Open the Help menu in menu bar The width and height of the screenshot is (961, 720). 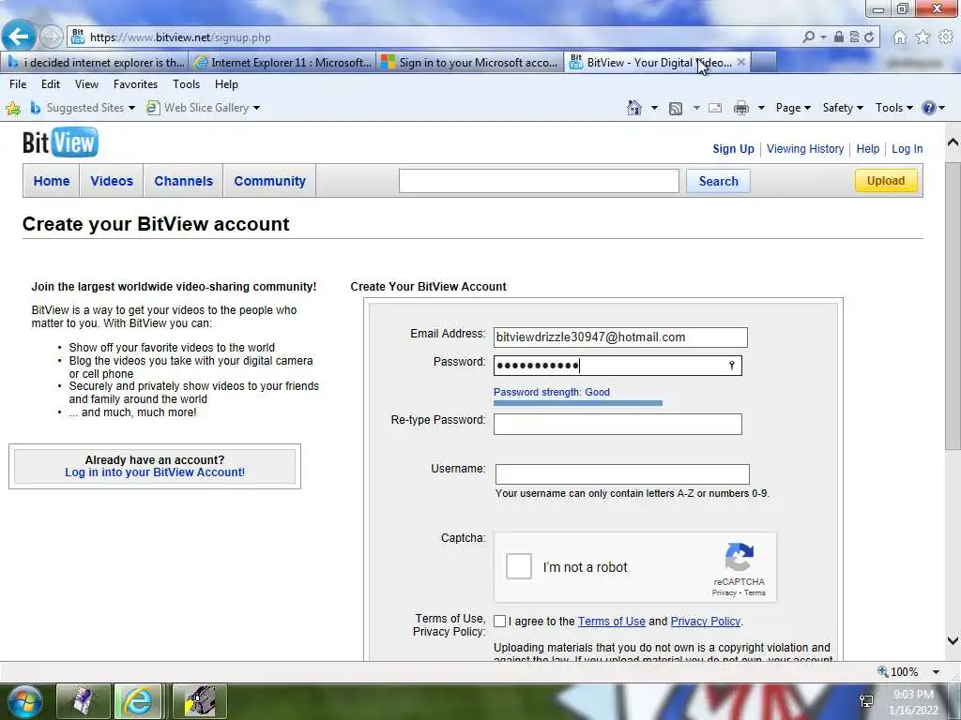pyautogui.click(x=226, y=84)
